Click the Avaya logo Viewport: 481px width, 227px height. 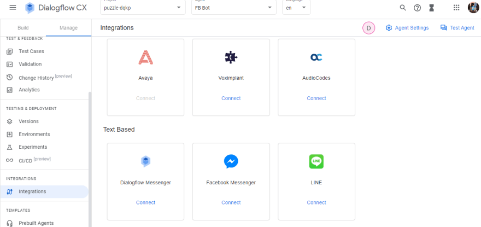pos(145,57)
